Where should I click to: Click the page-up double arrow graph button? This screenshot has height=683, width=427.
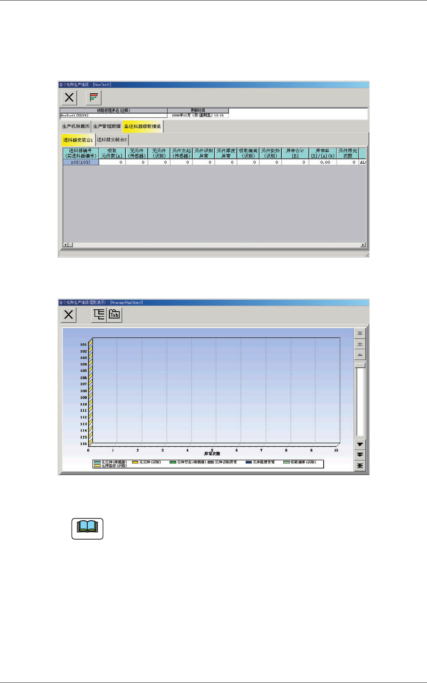click(x=360, y=344)
